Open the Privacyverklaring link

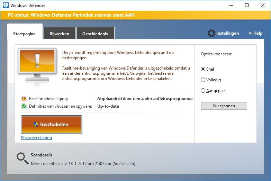[36, 138]
